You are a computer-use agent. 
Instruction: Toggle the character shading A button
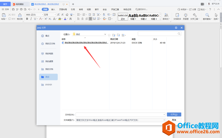[70, 19]
